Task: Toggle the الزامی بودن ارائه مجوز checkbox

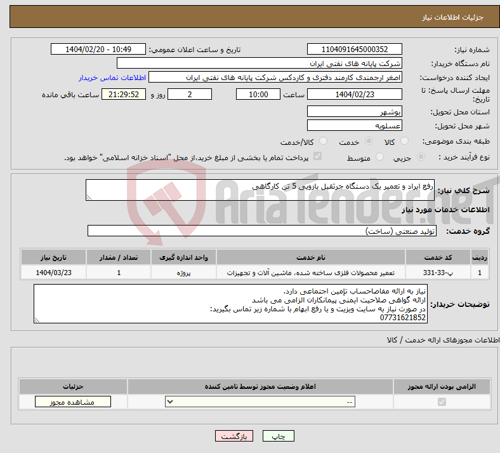Action: pyautogui.click(x=442, y=402)
